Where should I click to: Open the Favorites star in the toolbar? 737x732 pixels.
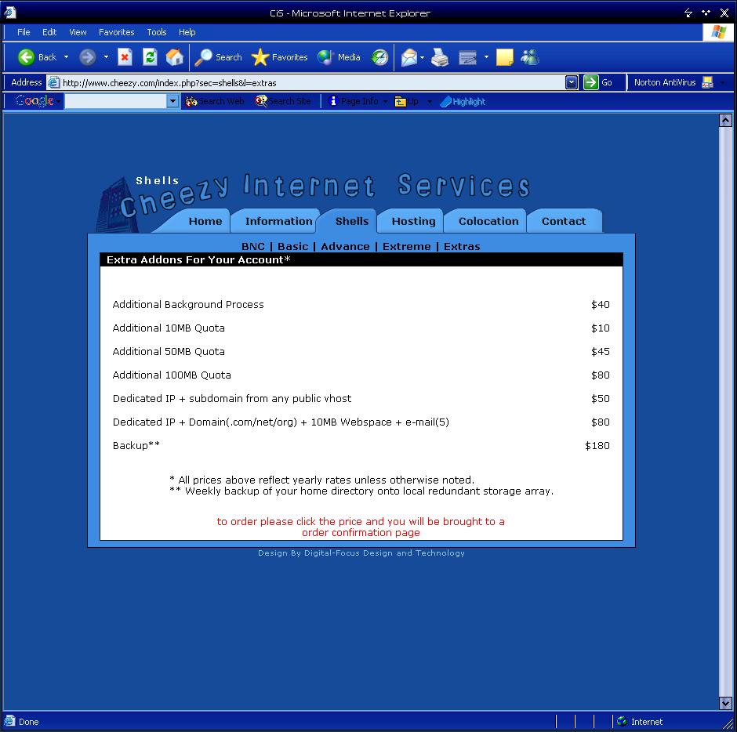279,57
